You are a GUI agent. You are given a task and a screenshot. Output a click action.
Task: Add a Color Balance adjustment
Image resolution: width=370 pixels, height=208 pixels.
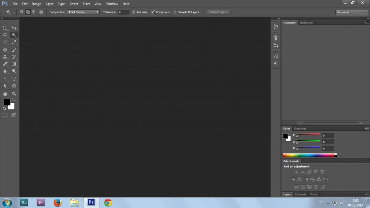pos(300,179)
